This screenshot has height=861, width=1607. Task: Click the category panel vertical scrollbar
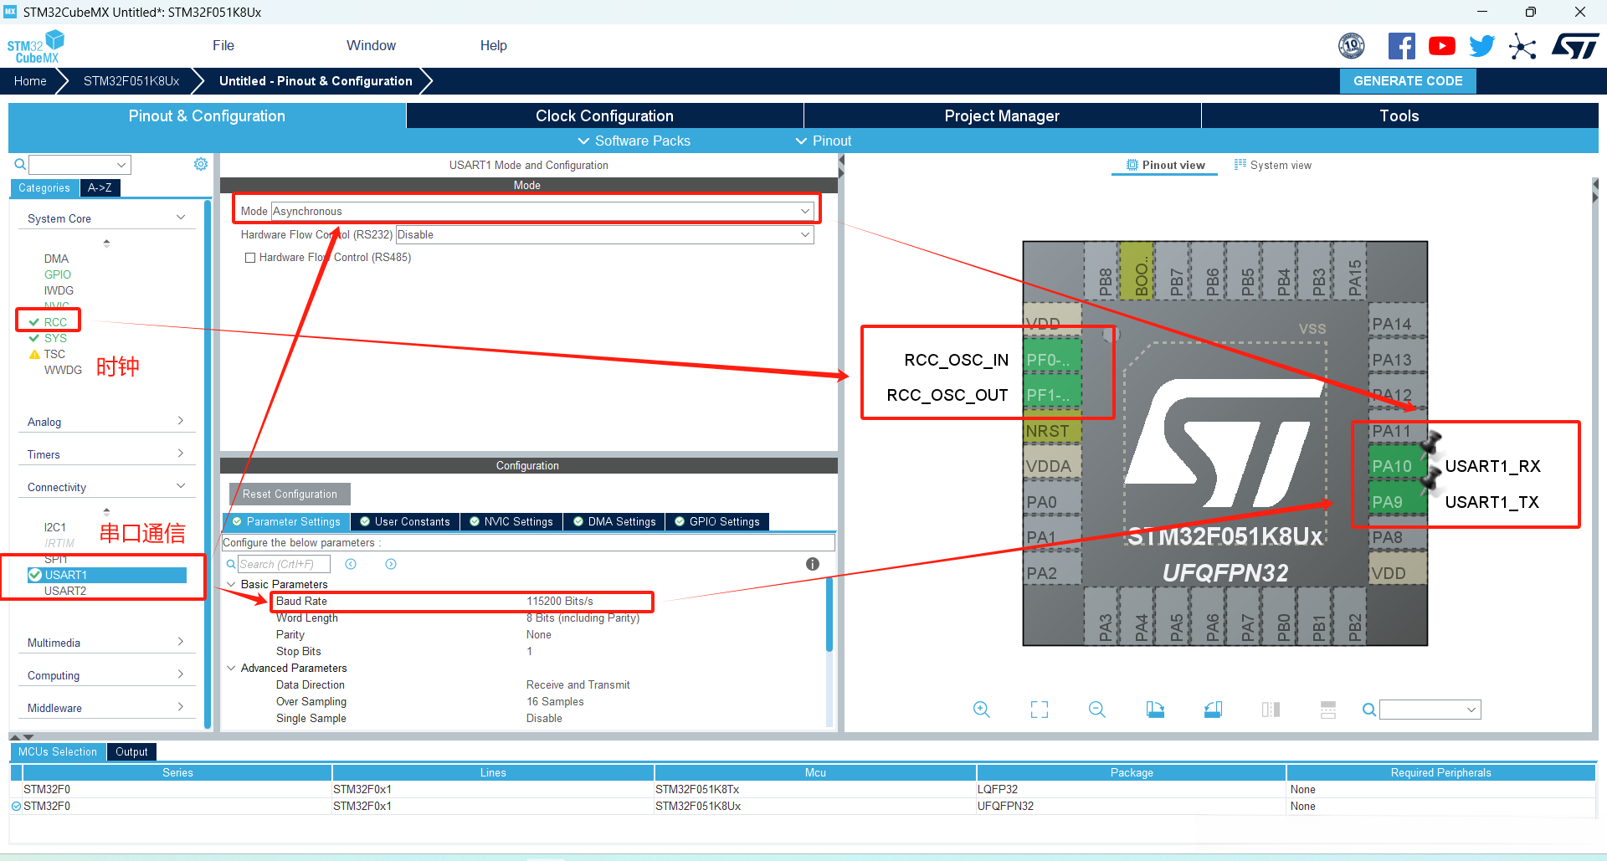pyautogui.click(x=208, y=464)
